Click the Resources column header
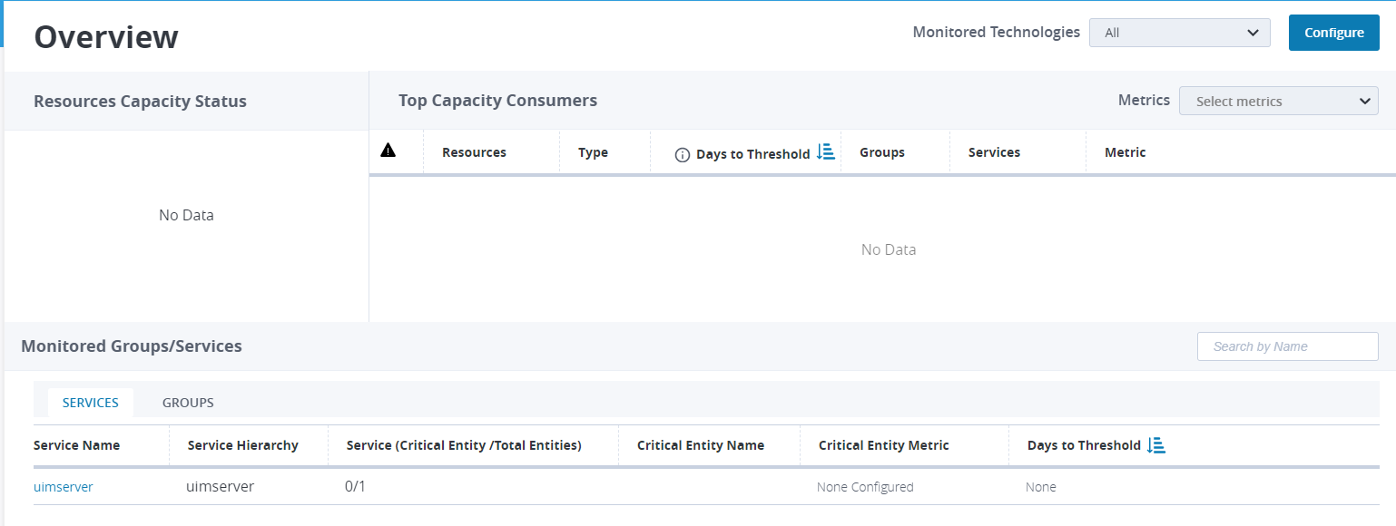The height and width of the screenshot is (526, 1396). [x=474, y=152]
